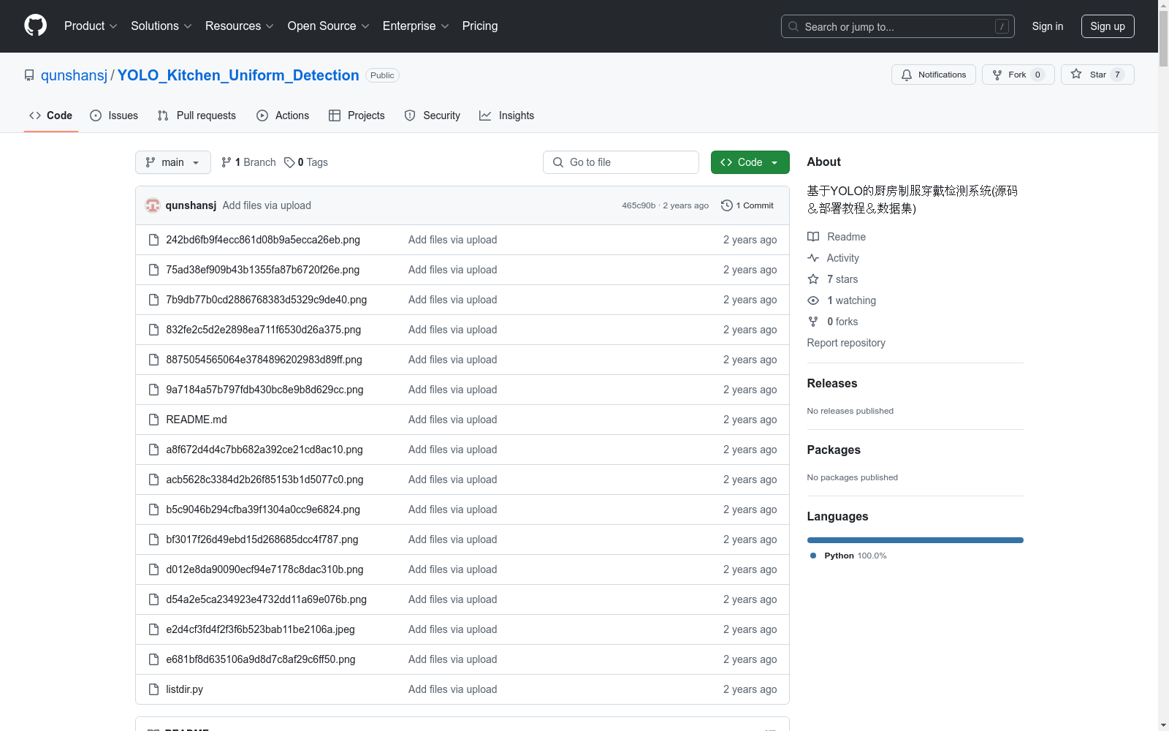Click the Readme book icon in About
1169x731 pixels.
813,237
